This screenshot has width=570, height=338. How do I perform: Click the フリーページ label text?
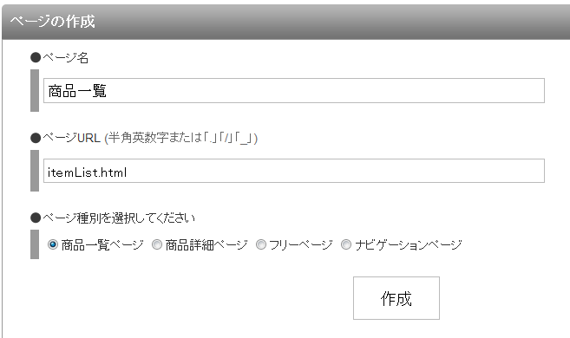[x=301, y=245]
